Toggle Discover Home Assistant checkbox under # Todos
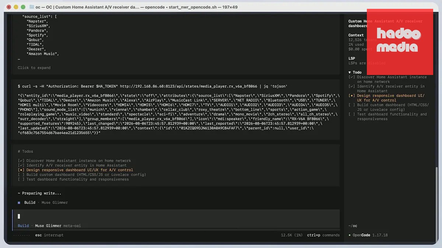Screen dimensions: 442x248 click(x=21, y=161)
